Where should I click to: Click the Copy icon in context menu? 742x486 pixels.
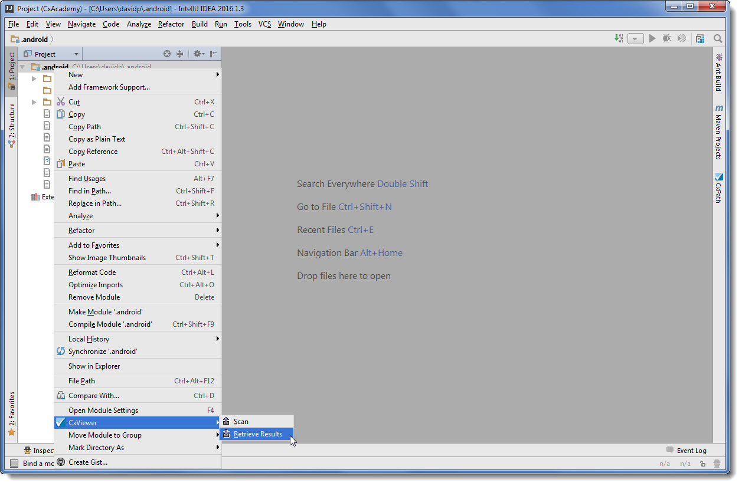coord(61,114)
